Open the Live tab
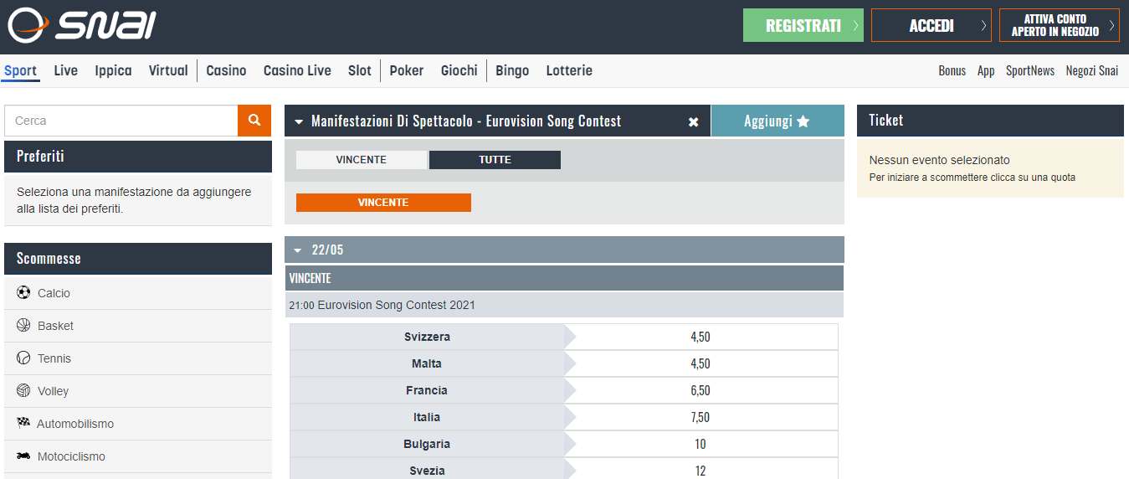 click(65, 71)
